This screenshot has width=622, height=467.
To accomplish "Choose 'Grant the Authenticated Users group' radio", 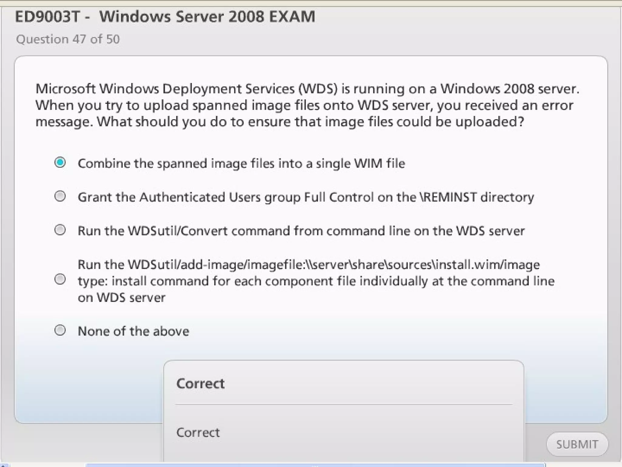I will point(60,196).
